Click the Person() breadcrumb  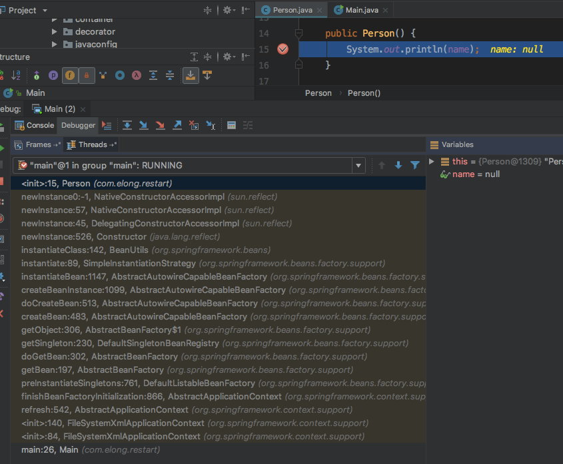tap(364, 93)
